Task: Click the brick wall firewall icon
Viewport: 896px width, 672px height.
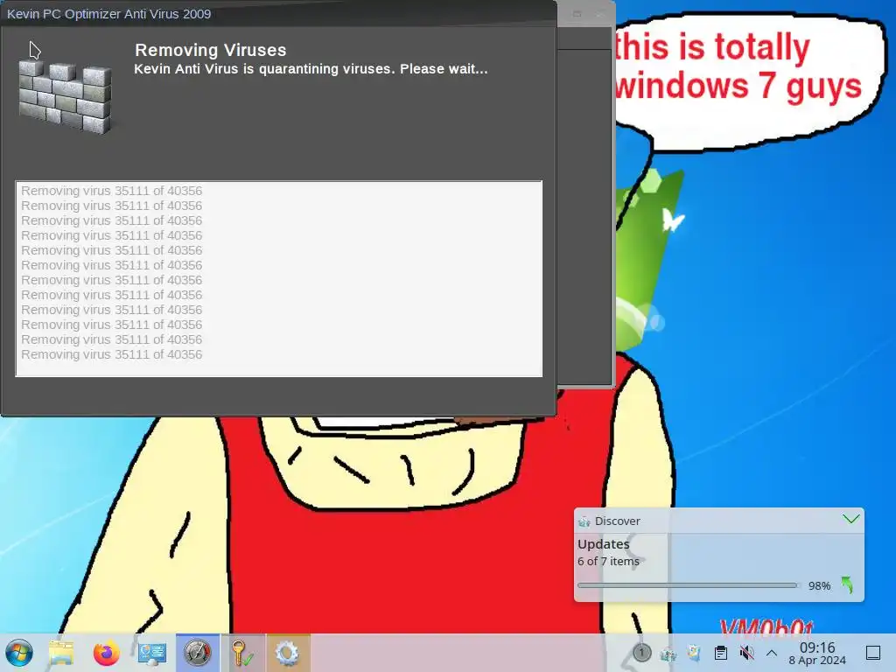Action: [x=65, y=97]
